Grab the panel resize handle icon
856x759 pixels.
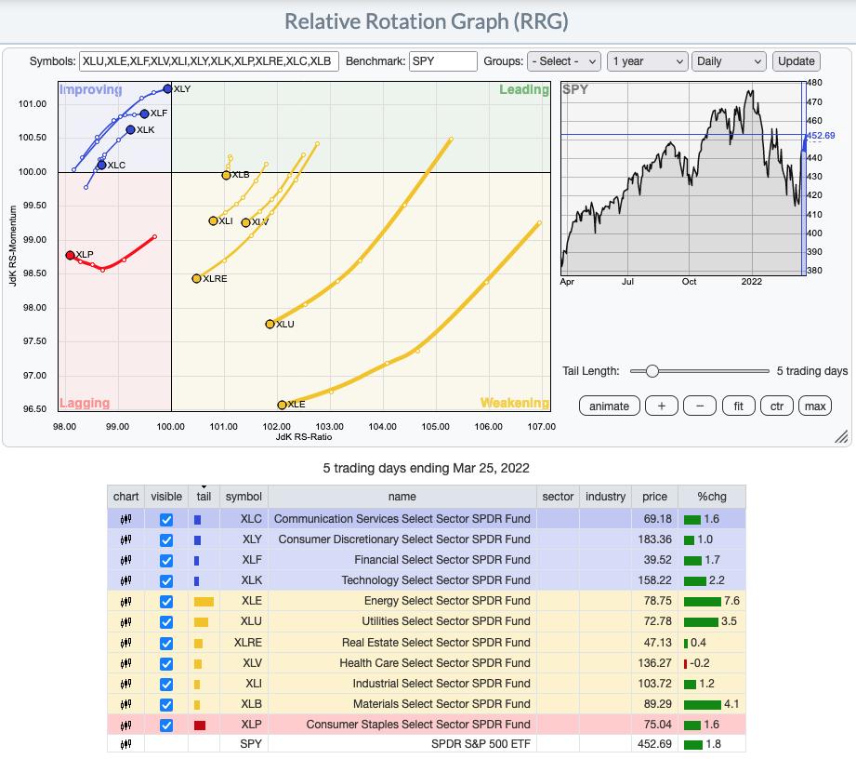841,436
